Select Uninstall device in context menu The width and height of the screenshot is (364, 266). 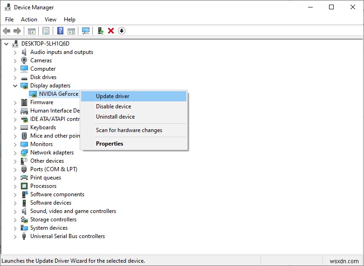[x=134, y=117]
